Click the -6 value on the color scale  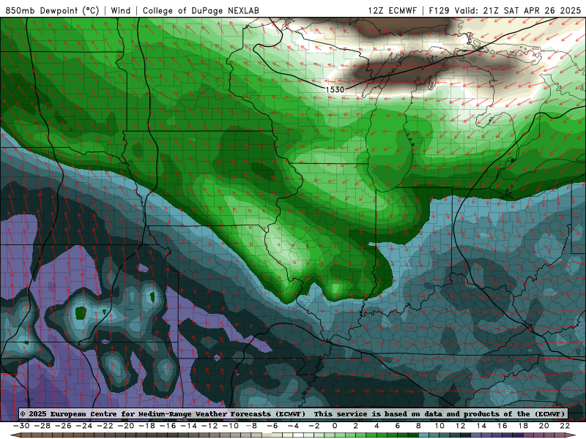(x=272, y=426)
